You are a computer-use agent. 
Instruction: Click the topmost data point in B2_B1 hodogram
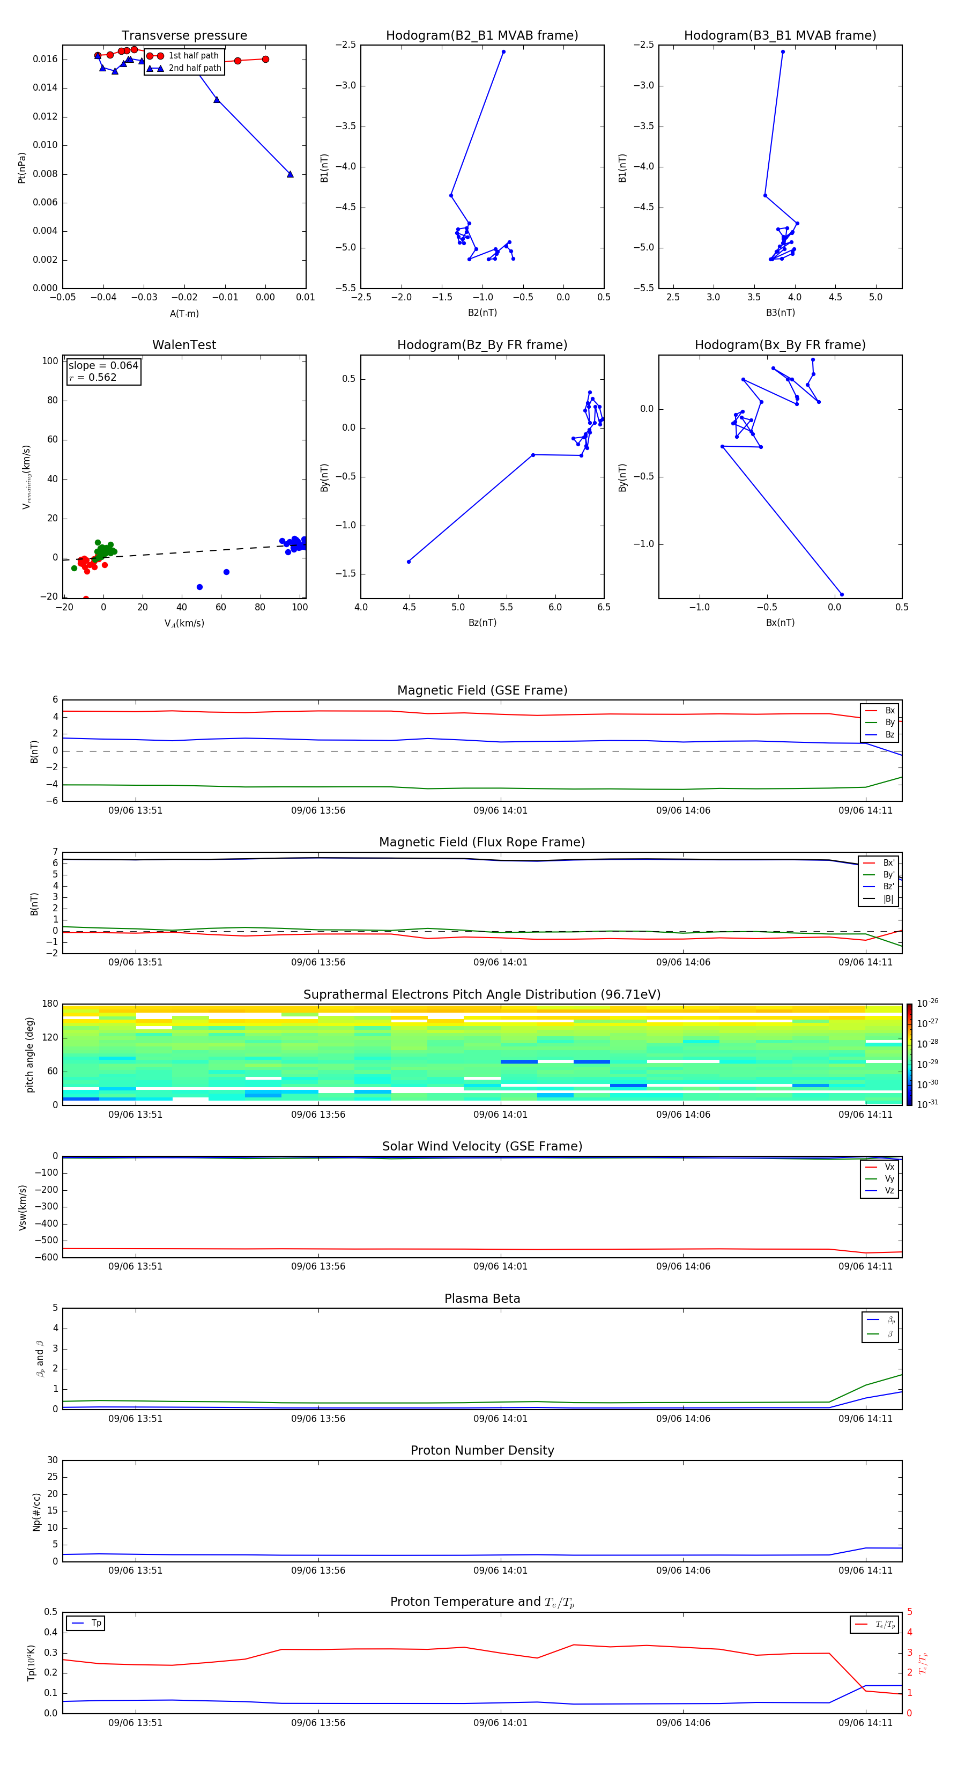(x=503, y=51)
